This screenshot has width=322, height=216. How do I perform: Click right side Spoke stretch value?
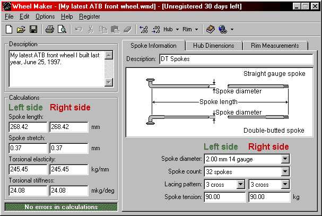click(69, 148)
